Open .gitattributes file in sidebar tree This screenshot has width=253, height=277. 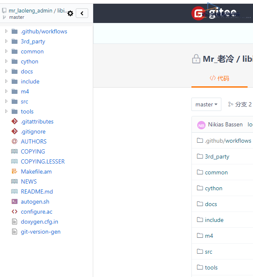point(37,121)
